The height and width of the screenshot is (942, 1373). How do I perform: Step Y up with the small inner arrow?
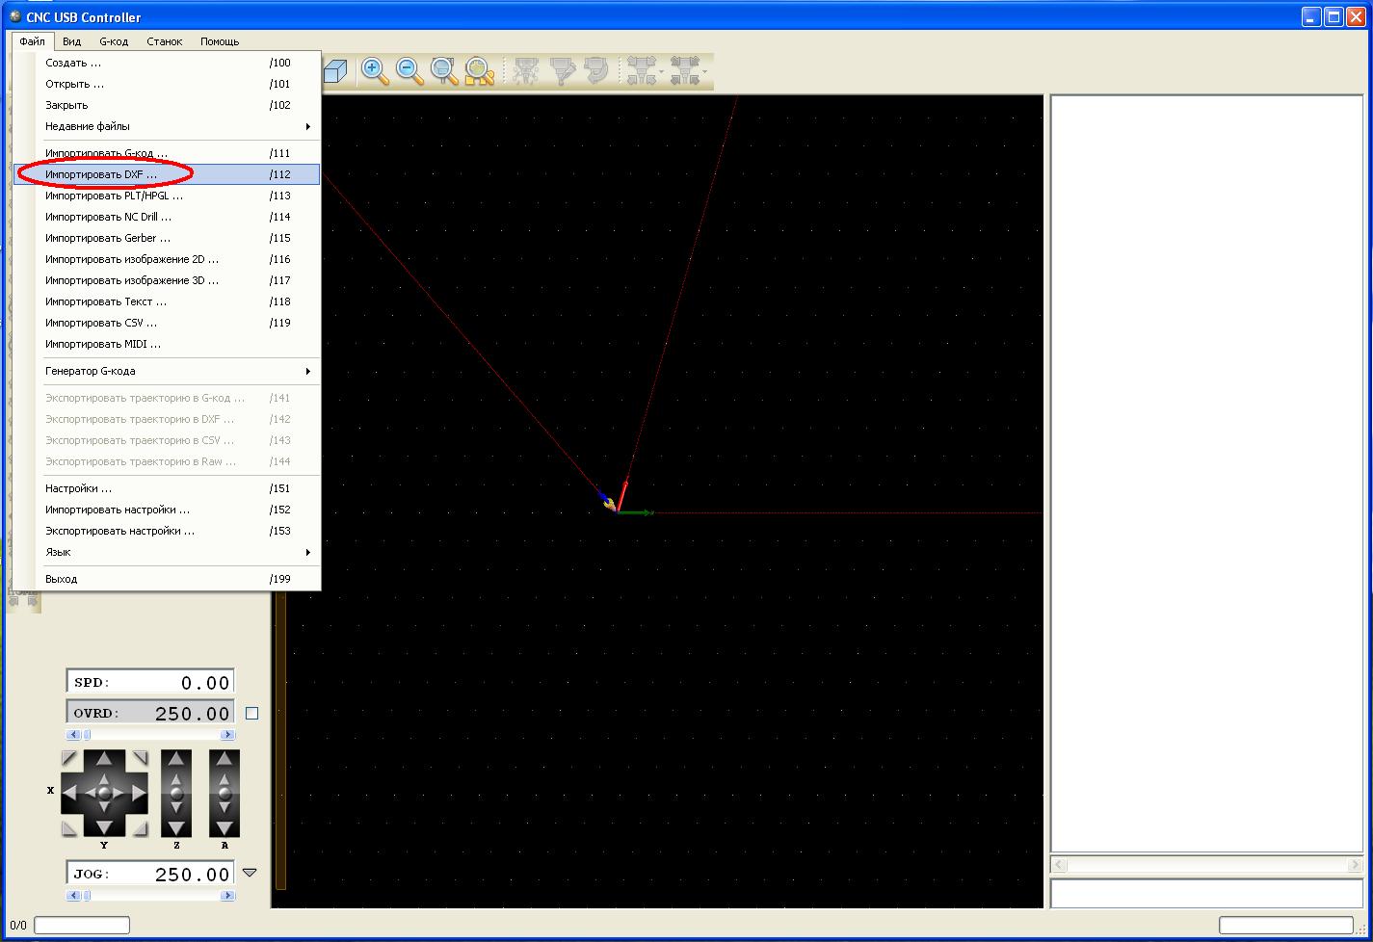pos(104,778)
